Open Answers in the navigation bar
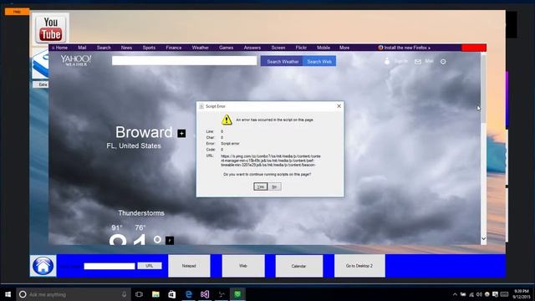Image resolution: width=535 pixels, height=301 pixels. click(x=252, y=48)
